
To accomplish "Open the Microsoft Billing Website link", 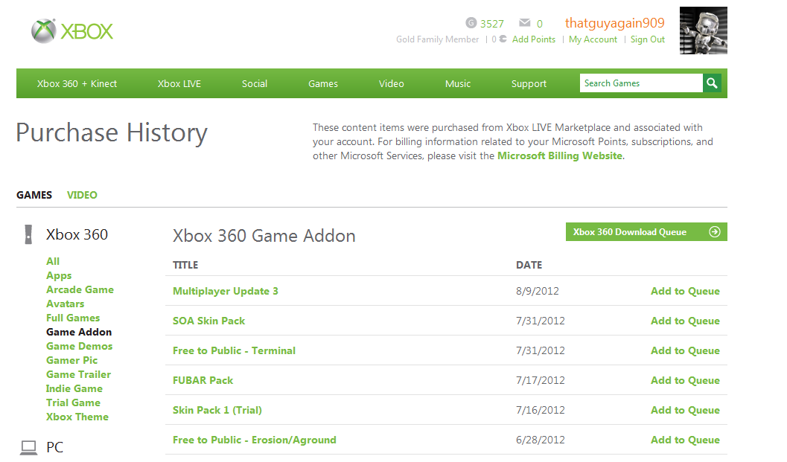I will pos(560,156).
